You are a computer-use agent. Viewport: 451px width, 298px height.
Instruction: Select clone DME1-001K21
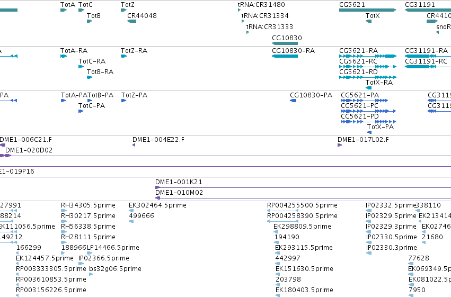[x=179, y=182]
